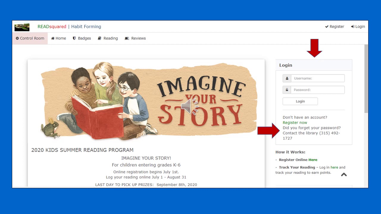Click the Imagine Your Story banner image
The image size is (381, 214).
click(x=149, y=101)
